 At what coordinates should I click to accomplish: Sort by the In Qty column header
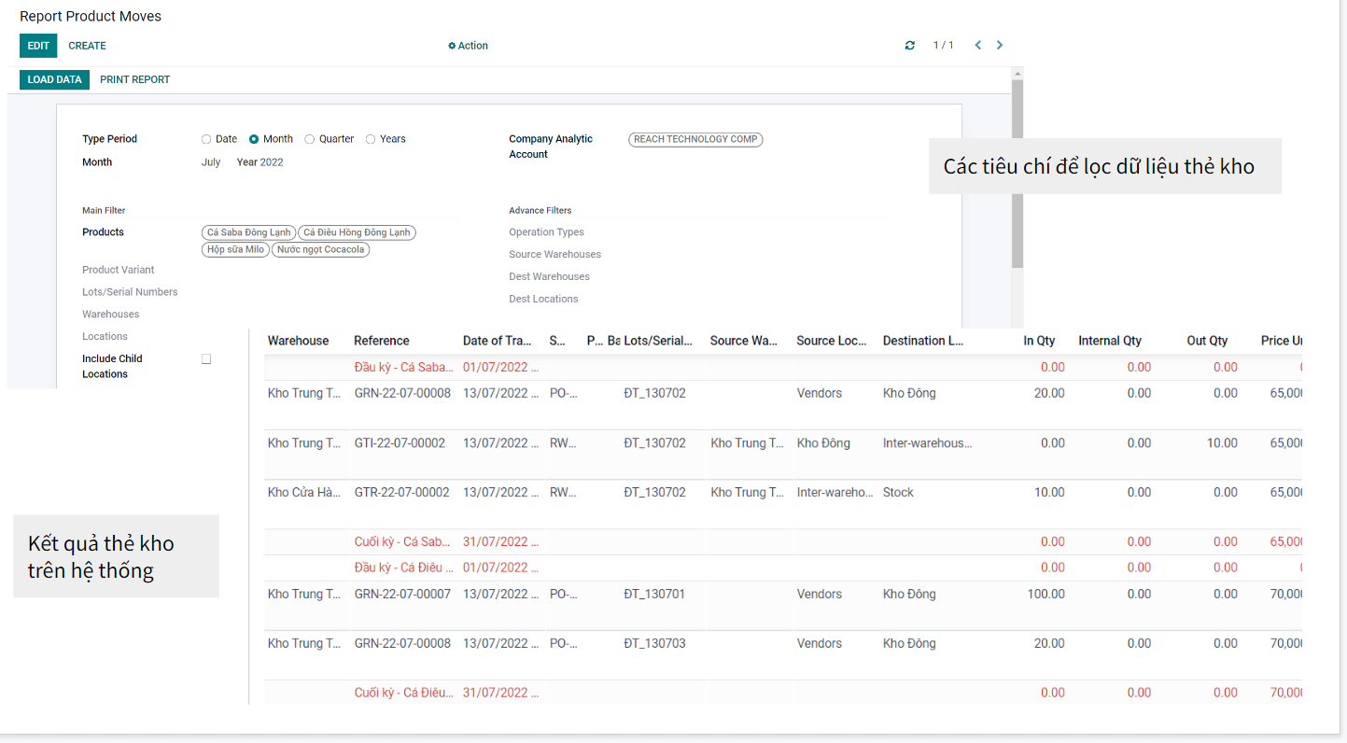tap(1039, 341)
